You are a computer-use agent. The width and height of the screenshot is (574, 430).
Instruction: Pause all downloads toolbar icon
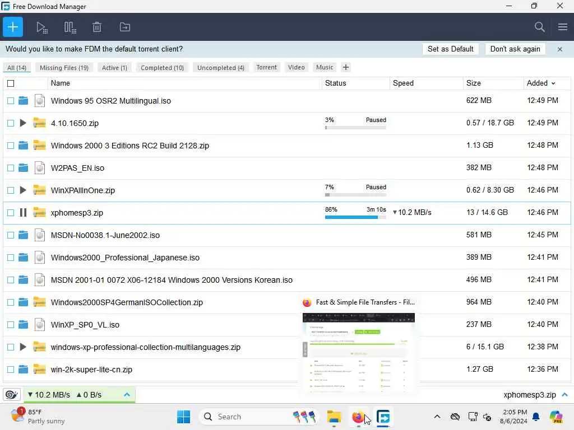[x=70, y=27]
